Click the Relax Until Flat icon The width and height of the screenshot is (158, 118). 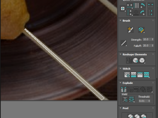pyautogui.click(x=136, y=60)
